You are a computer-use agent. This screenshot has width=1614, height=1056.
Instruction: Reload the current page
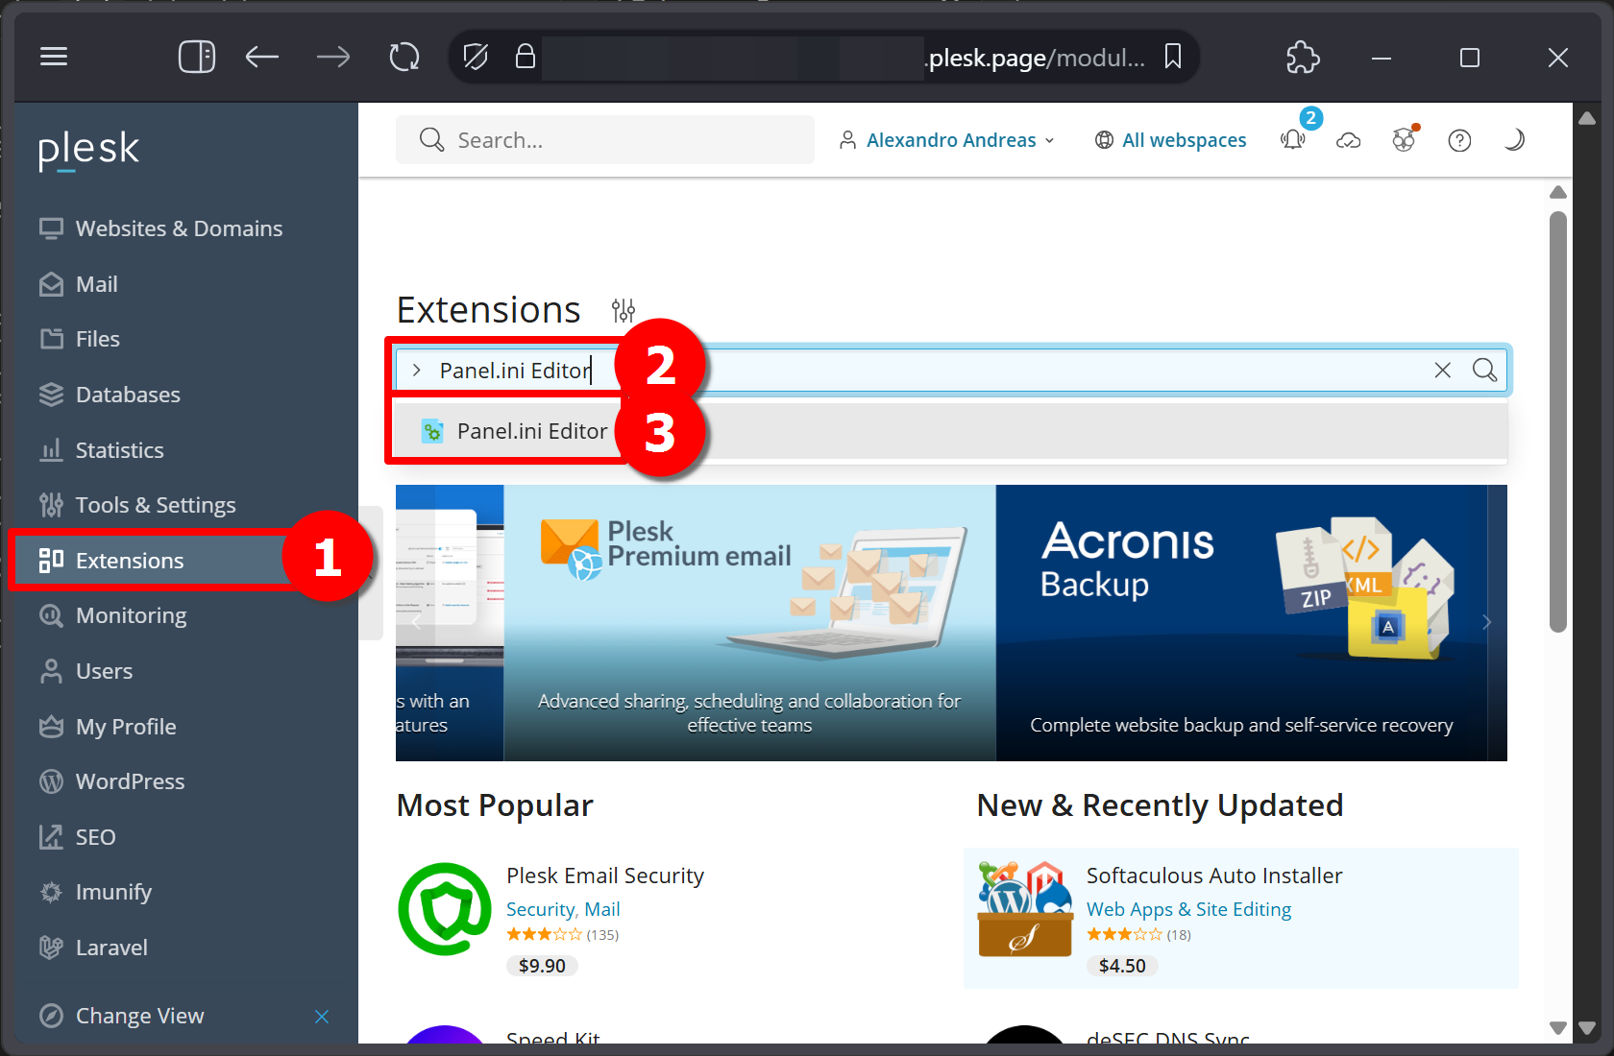pyautogui.click(x=404, y=57)
